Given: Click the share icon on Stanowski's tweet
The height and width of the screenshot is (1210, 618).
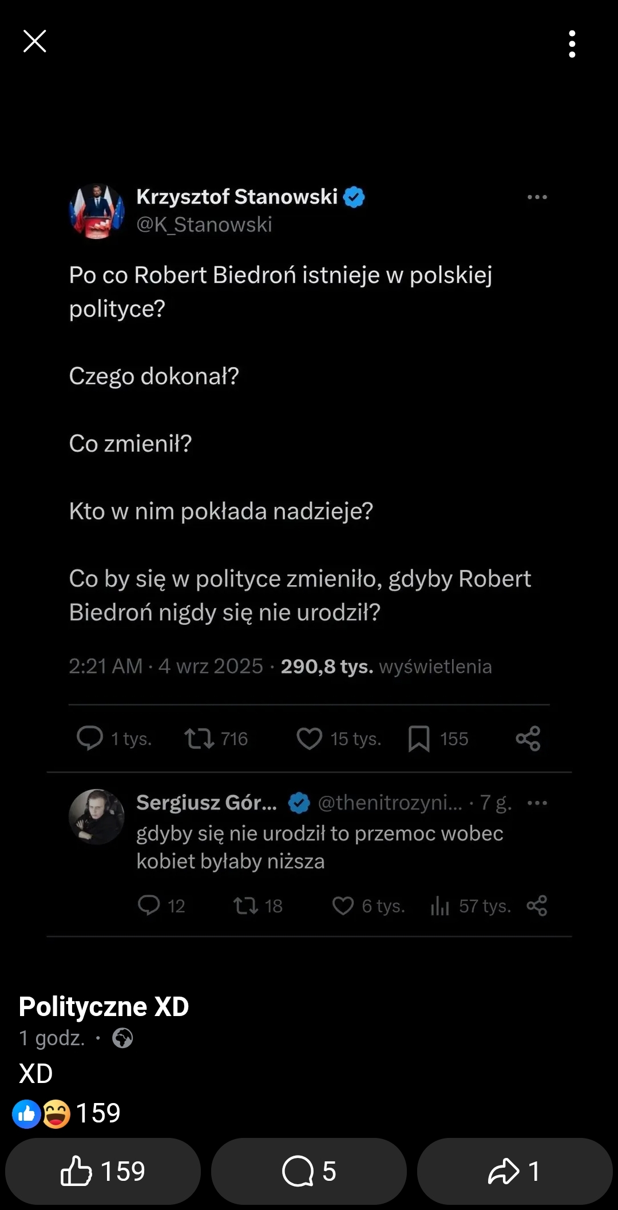Looking at the screenshot, I should pyautogui.click(x=528, y=738).
